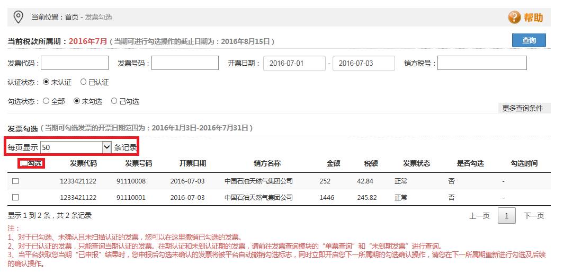Click the 发票号码 column header
This screenshot has height=272, width=564.
138,163
